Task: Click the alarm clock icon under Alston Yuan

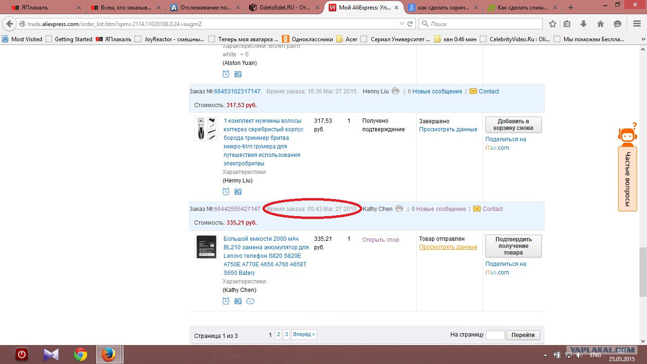Action: 226,74
